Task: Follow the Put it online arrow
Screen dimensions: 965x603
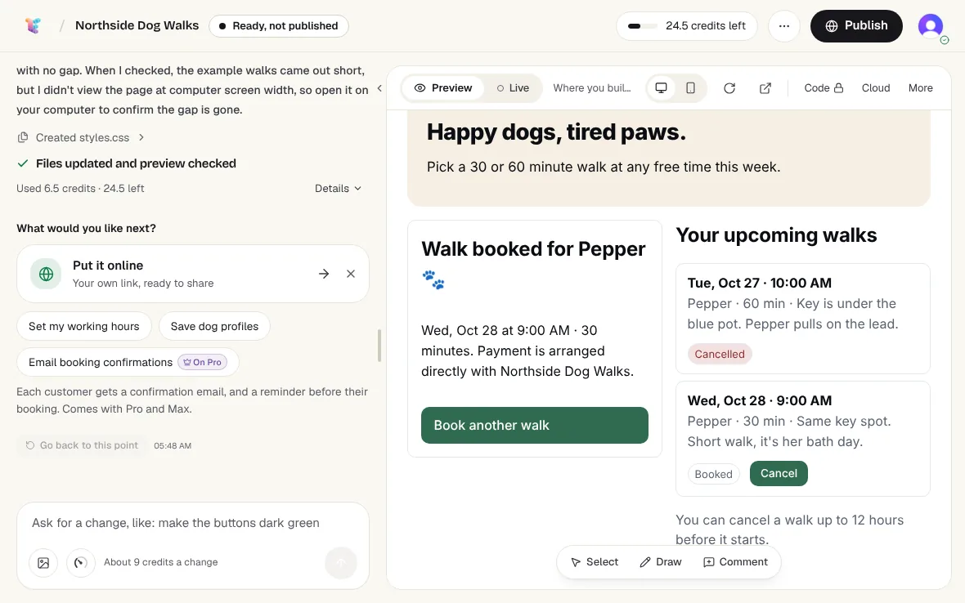Action: point(324,274)
